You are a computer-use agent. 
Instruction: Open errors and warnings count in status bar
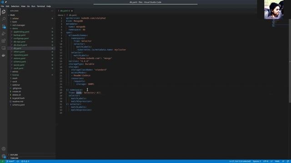click(25, 161)
